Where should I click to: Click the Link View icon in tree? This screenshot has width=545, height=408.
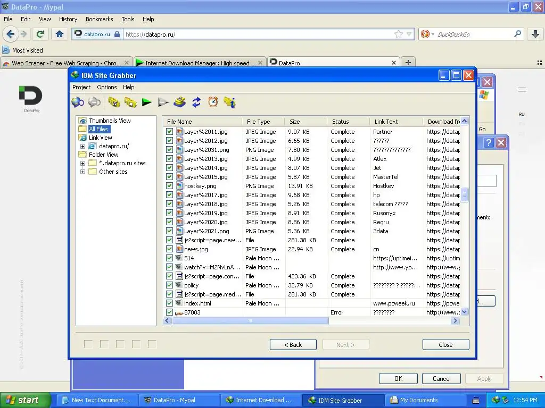coord(82,138)
